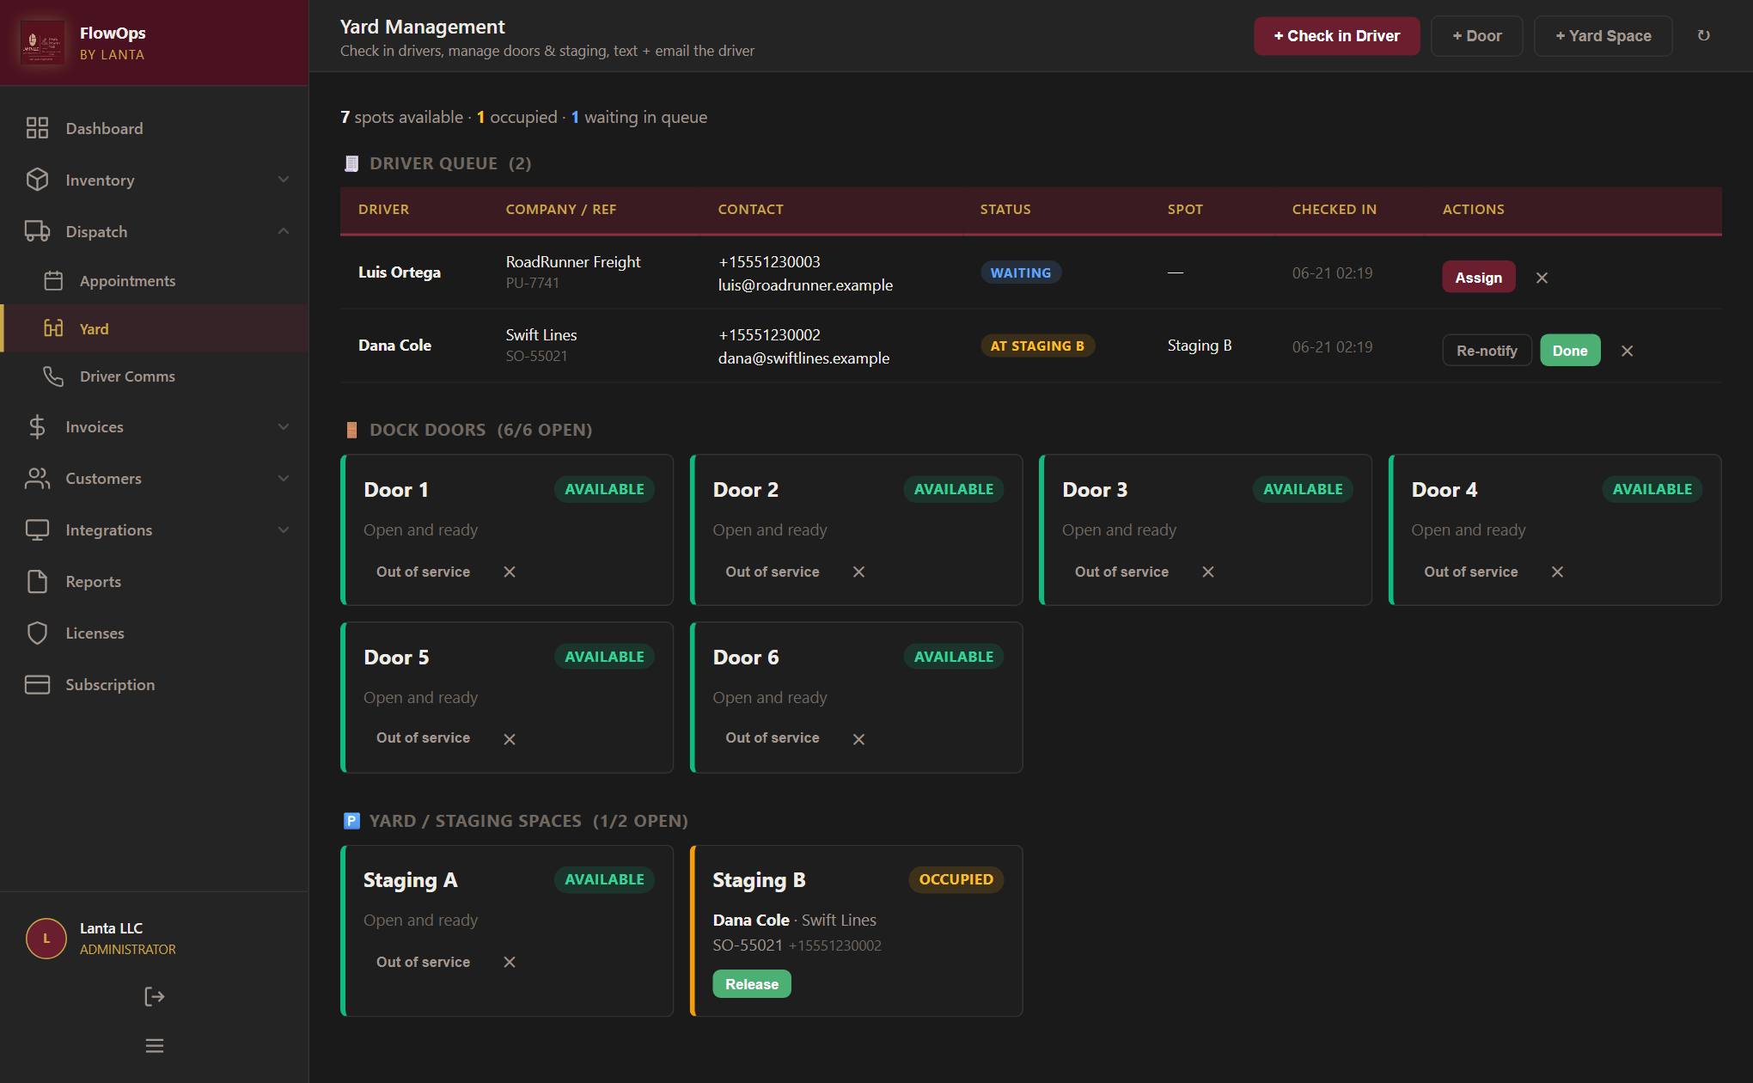Click the Check in Driver button
1753x1083 pixels.
(1336, 35)
